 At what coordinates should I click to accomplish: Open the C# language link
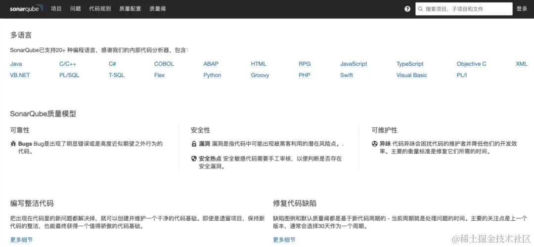[x=113, y=64]
